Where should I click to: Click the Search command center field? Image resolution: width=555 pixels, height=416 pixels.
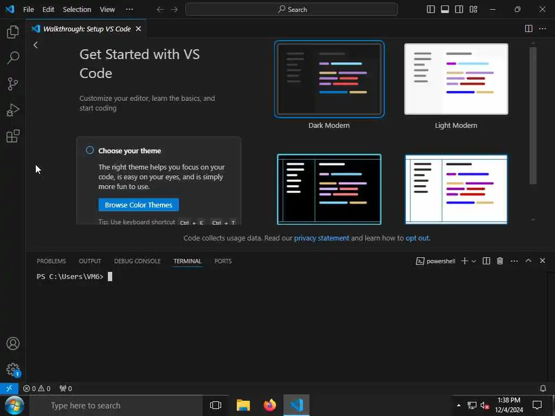(x=291, y=10)
